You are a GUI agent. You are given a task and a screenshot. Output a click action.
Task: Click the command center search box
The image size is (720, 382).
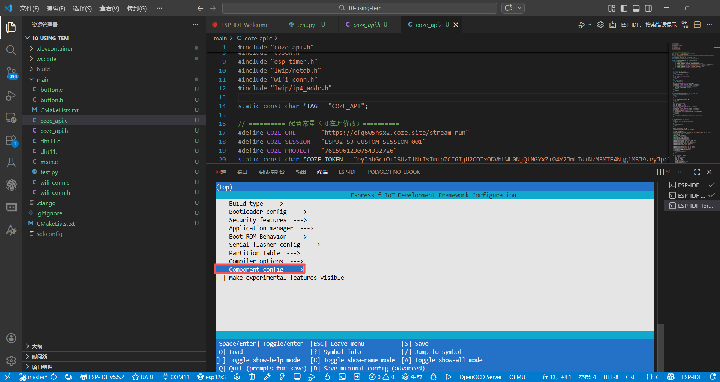360,8
